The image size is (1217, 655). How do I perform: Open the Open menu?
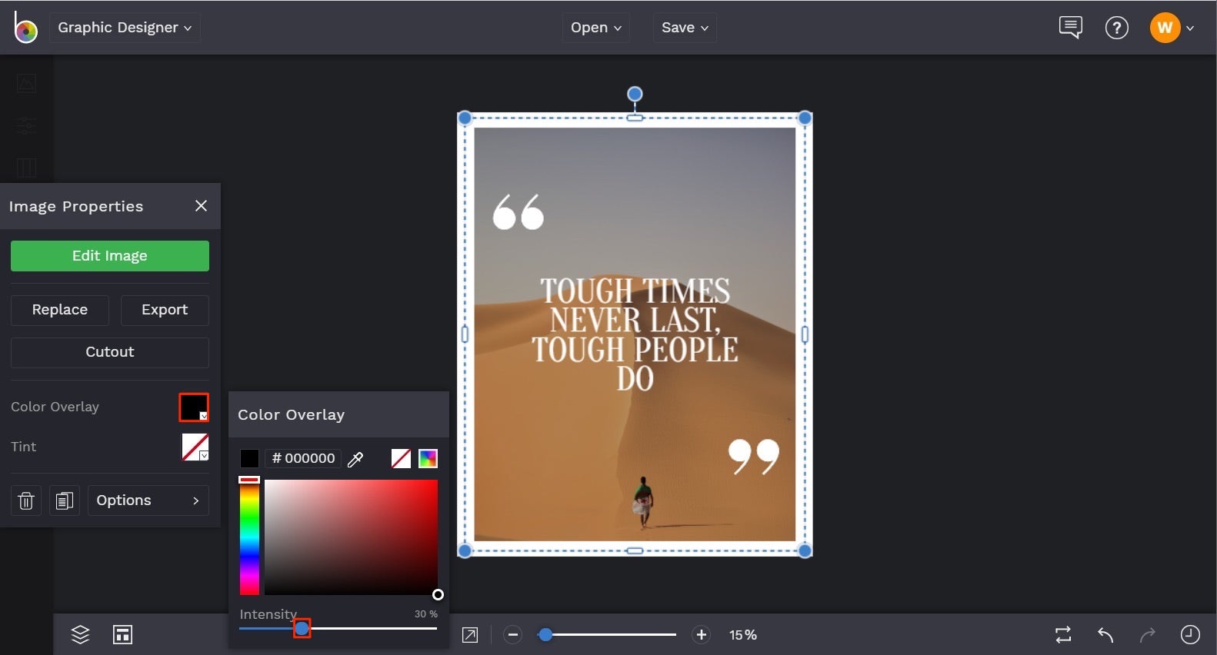tap(595, 28)
